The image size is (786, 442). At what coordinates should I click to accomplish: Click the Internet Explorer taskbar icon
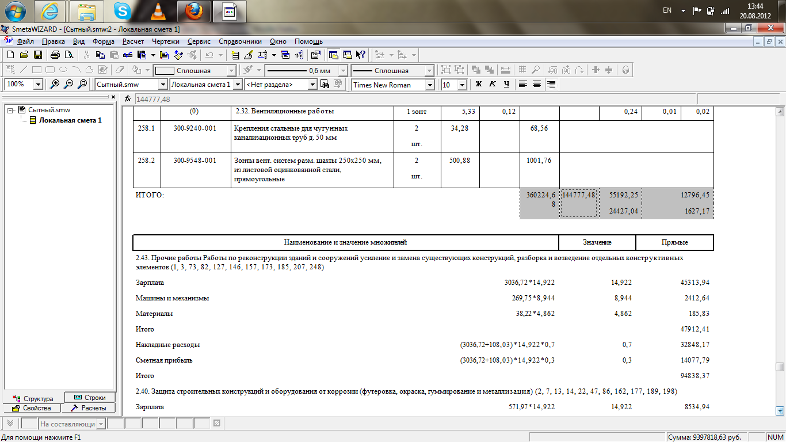tap(50, 11)
